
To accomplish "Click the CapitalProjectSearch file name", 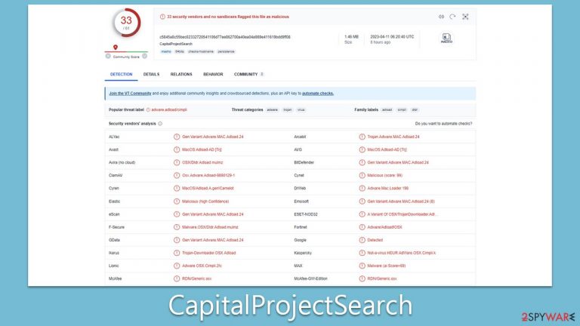I will (176, 44).
